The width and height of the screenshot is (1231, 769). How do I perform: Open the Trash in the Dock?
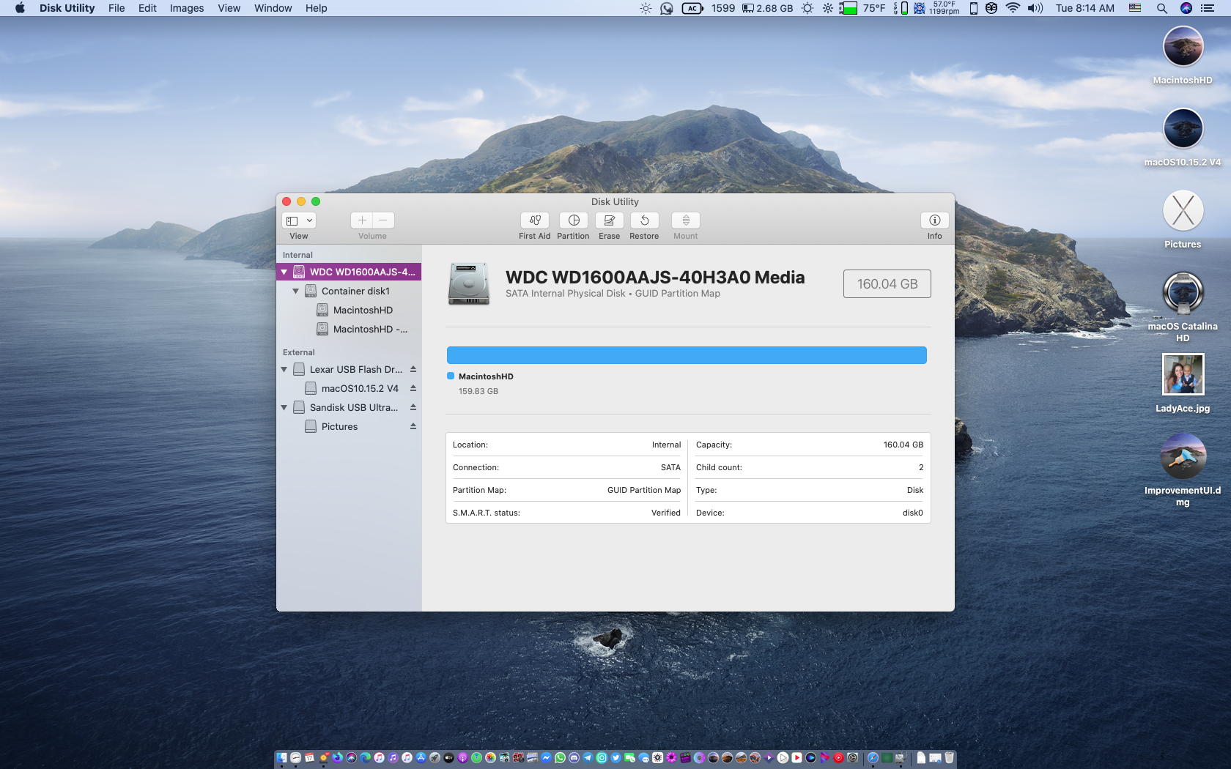tap(949, 758)
